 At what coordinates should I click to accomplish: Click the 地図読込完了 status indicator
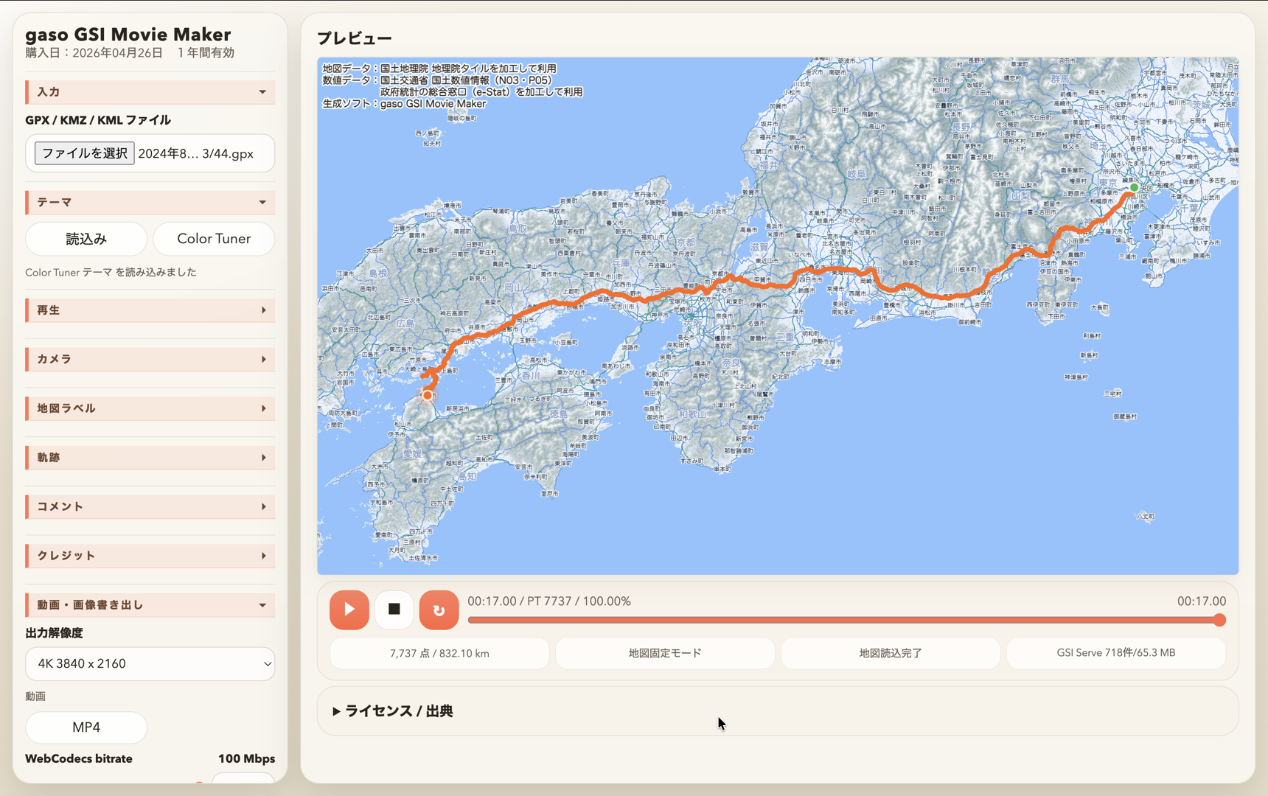(x=890, y=653)
